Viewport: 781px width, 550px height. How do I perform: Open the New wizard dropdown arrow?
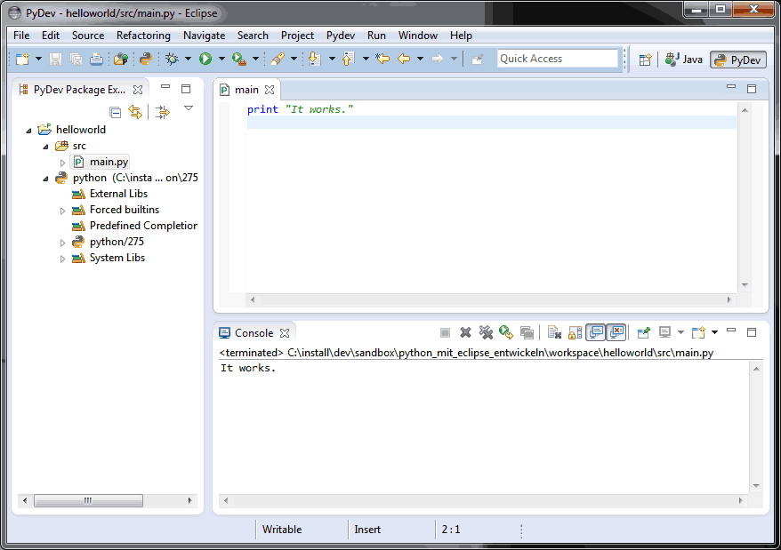tap(38, 60)
